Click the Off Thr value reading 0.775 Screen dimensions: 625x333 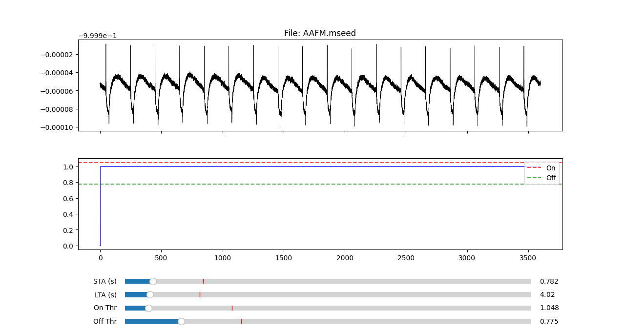549,321
